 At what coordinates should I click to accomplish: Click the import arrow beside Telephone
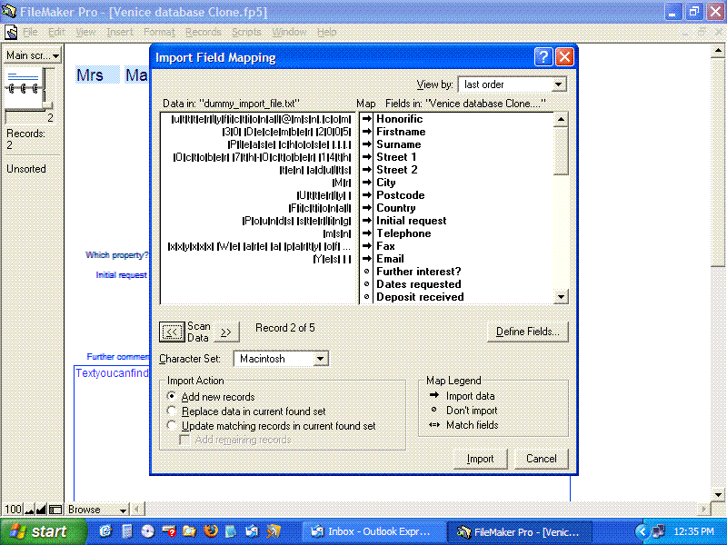367,233
